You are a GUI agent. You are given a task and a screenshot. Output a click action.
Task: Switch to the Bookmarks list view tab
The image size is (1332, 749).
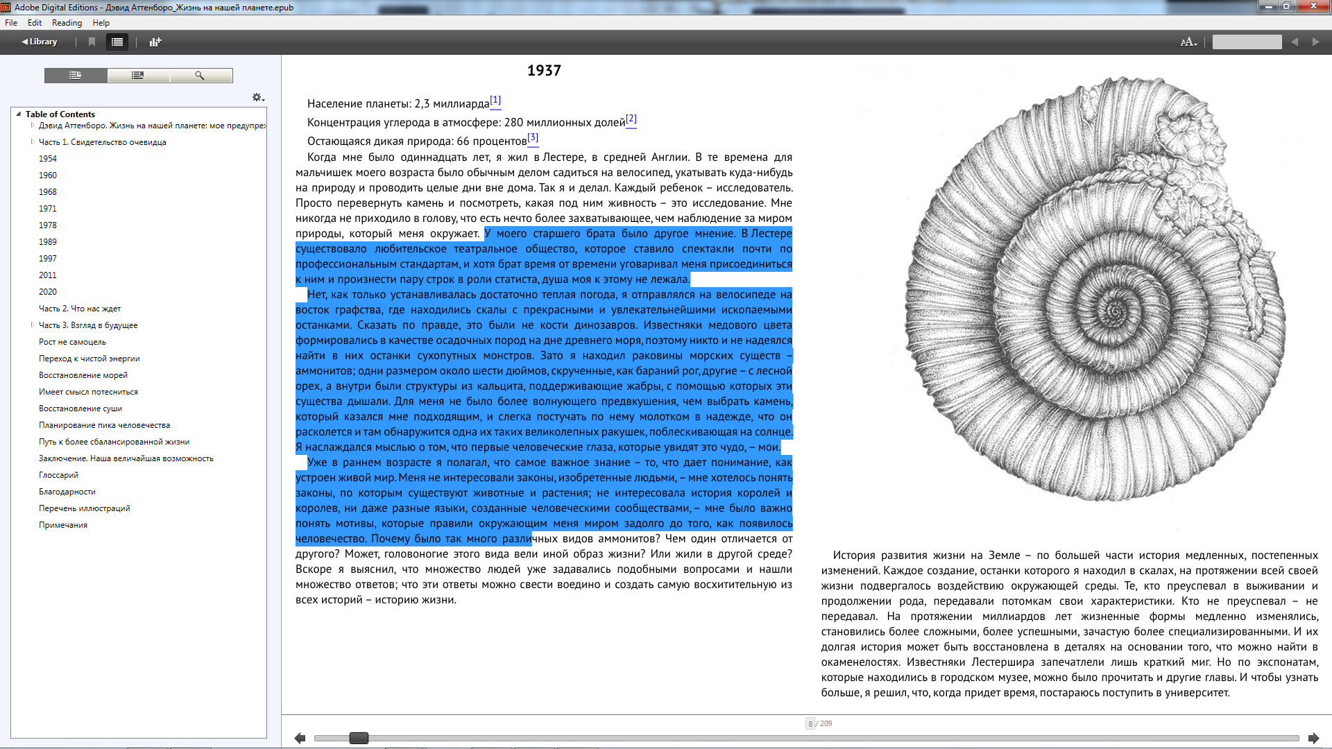pyautogui.click(x=138, y=75)
